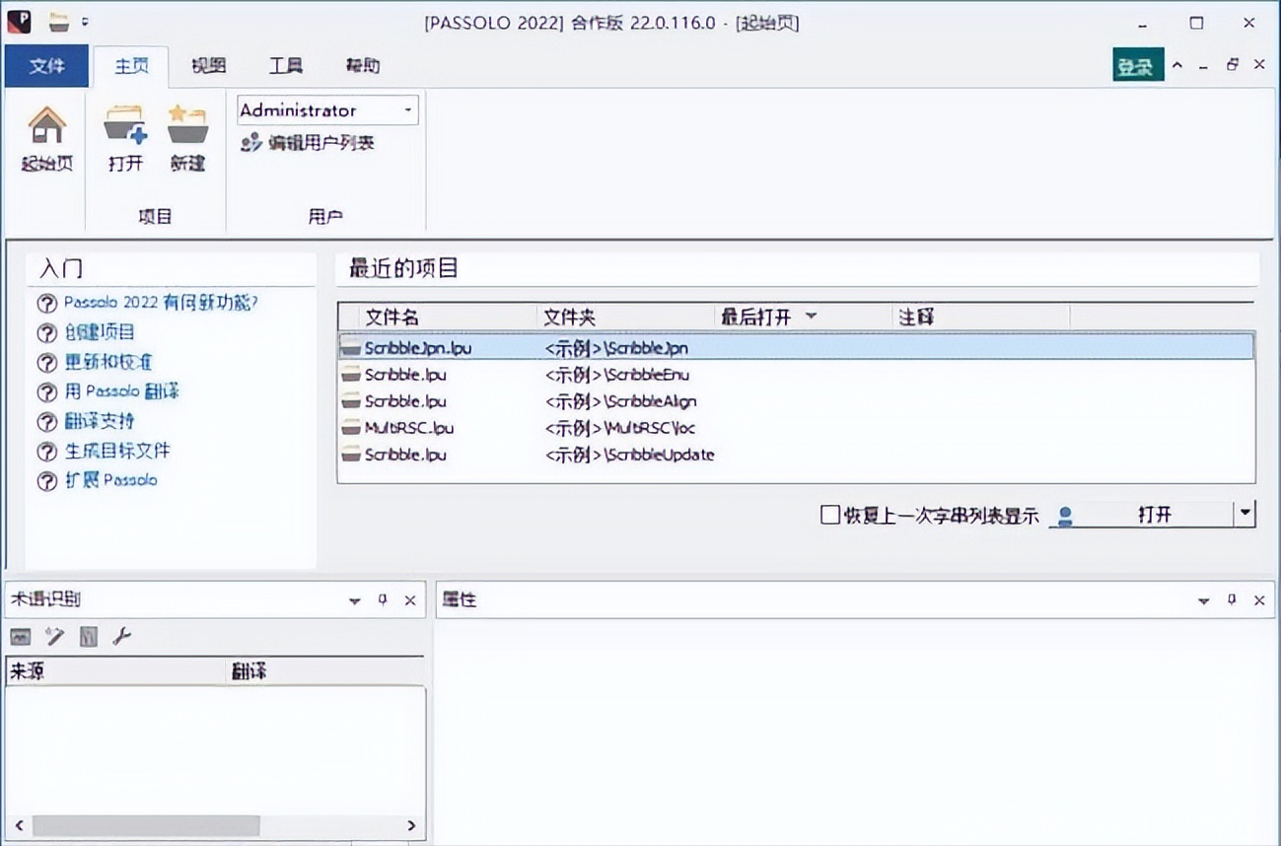
Task: Select the ScribbleJpn.lpu file name
Action: pos(418,347)
